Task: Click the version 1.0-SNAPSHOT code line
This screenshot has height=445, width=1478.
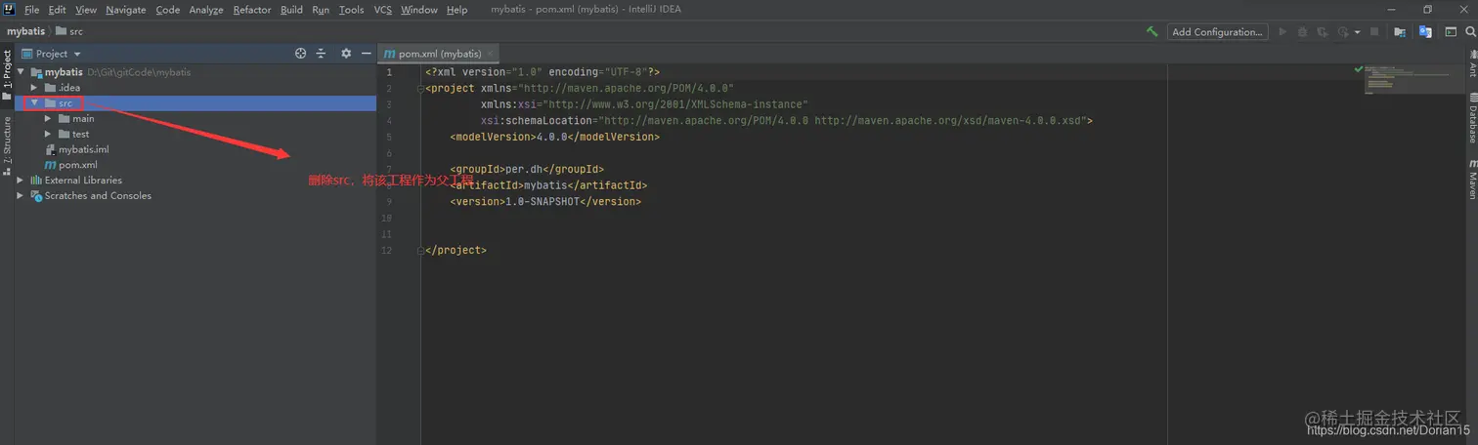Action: [x=545, y=202]
